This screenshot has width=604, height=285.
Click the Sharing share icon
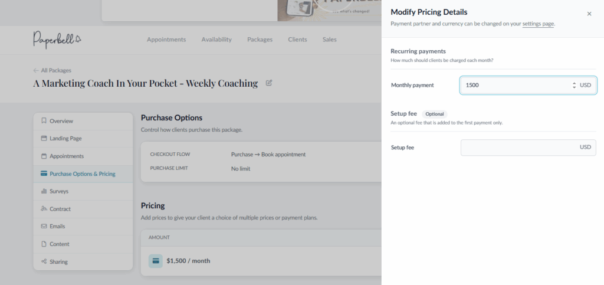(x=44, y=261)
